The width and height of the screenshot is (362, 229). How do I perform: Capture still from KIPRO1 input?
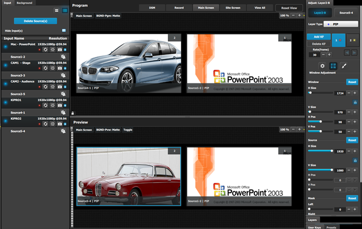click(60, 106)
